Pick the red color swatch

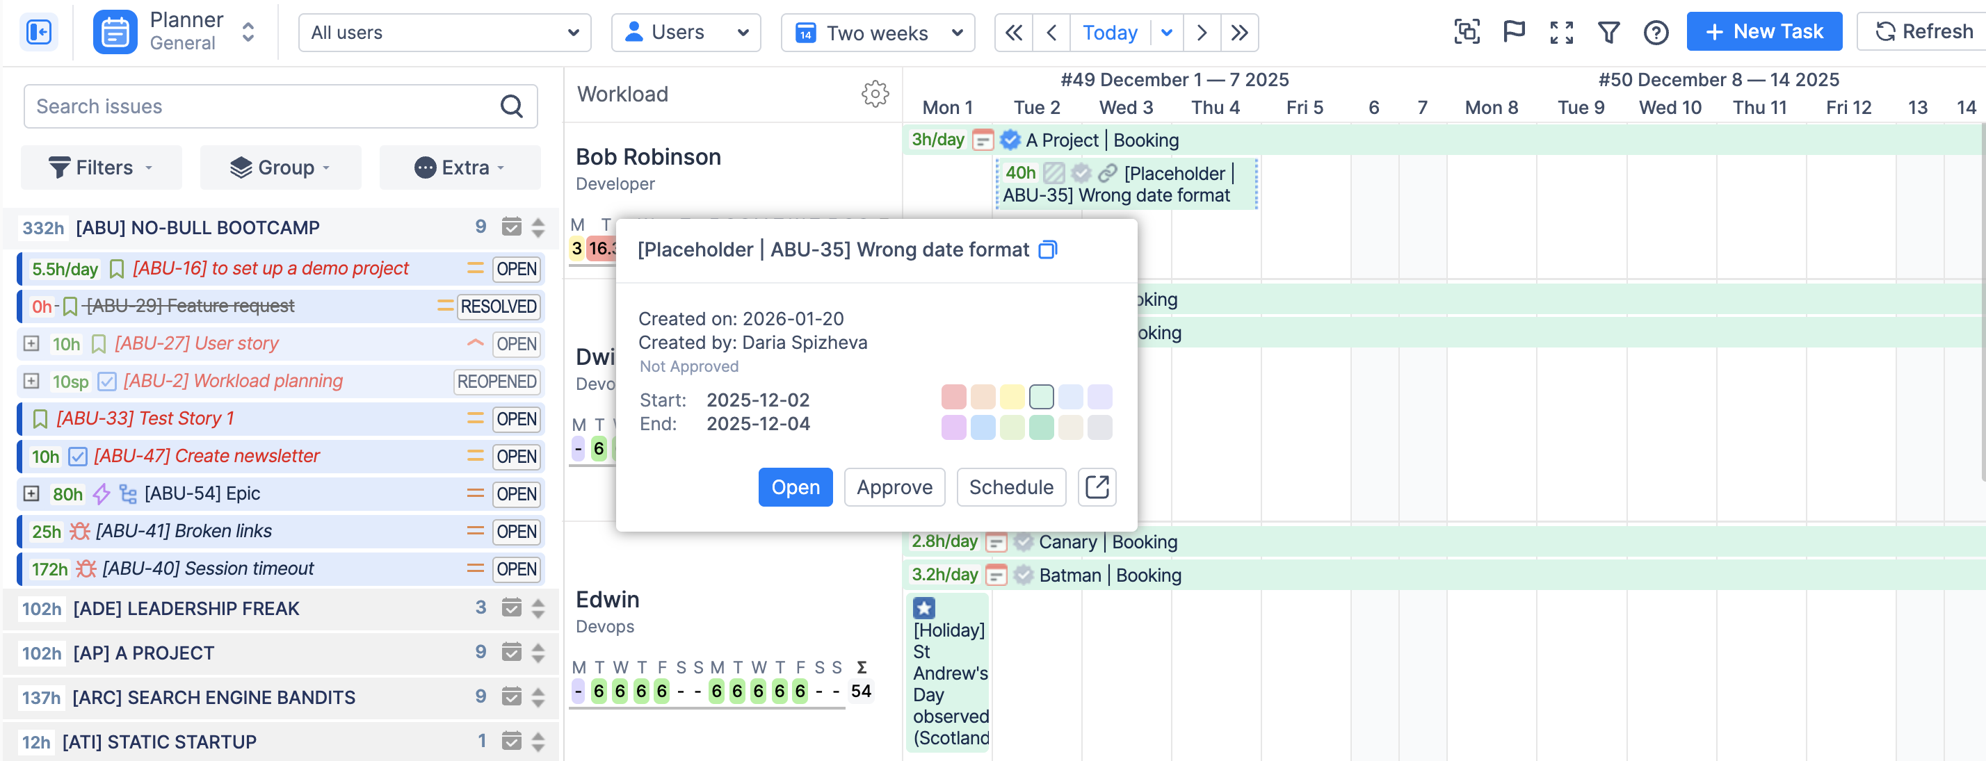pos(953,397)
